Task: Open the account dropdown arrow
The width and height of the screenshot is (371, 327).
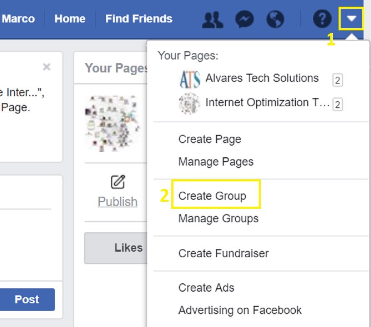Action: pyautogui.click(x=352, y=18)
